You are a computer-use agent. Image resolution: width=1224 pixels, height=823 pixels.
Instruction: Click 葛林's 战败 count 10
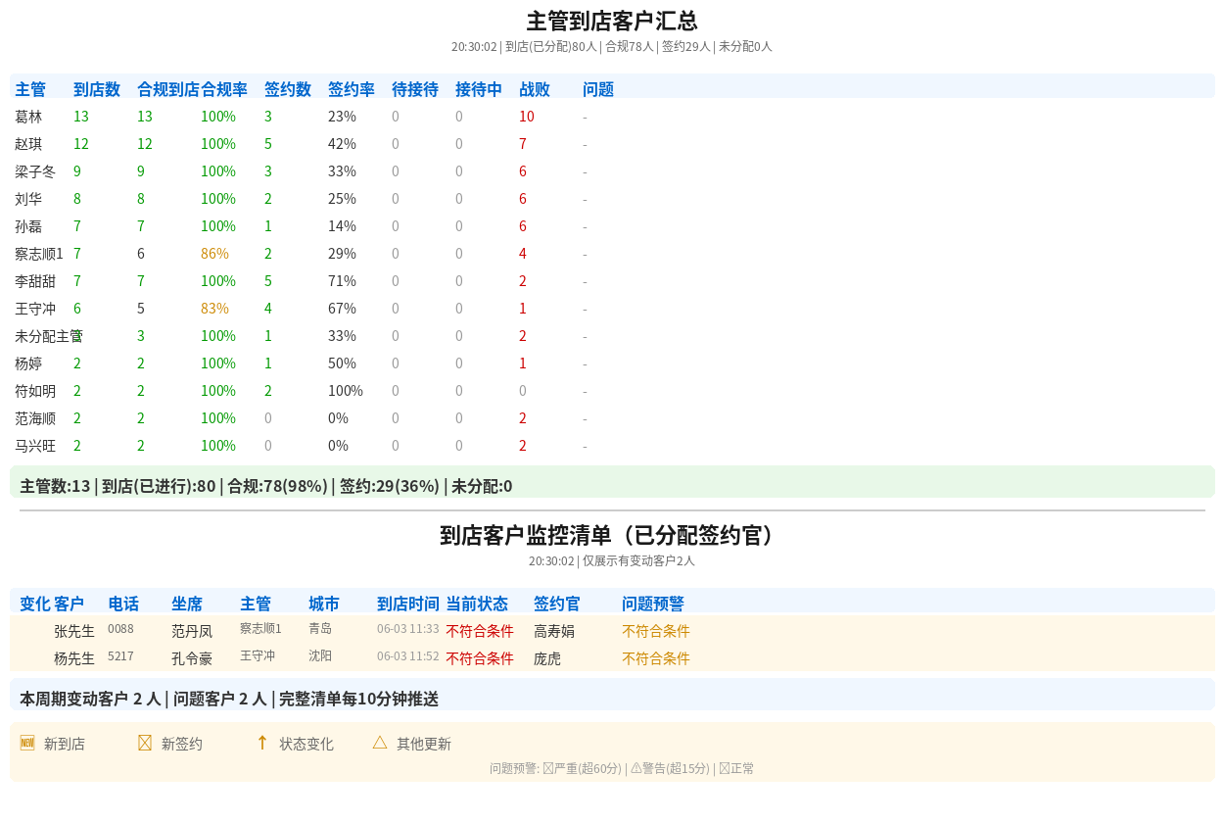(x=527, y=117)
